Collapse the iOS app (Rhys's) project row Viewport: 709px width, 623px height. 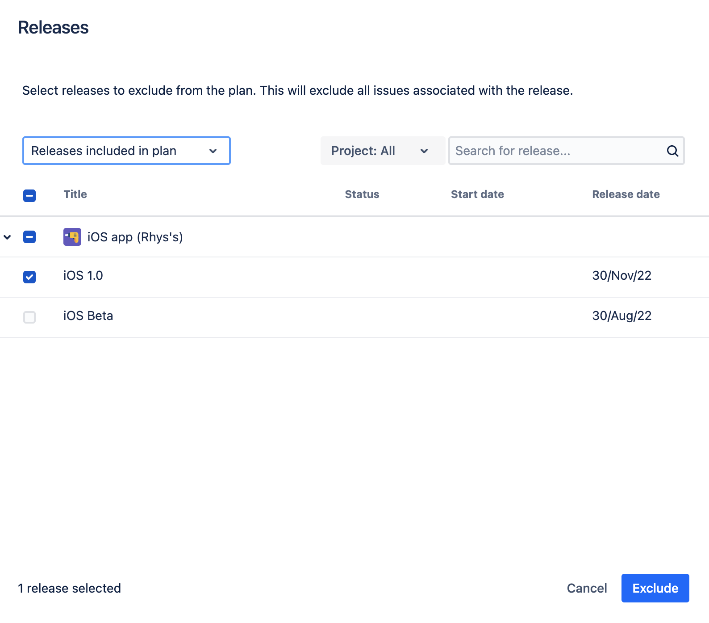(x=8, y=237)
